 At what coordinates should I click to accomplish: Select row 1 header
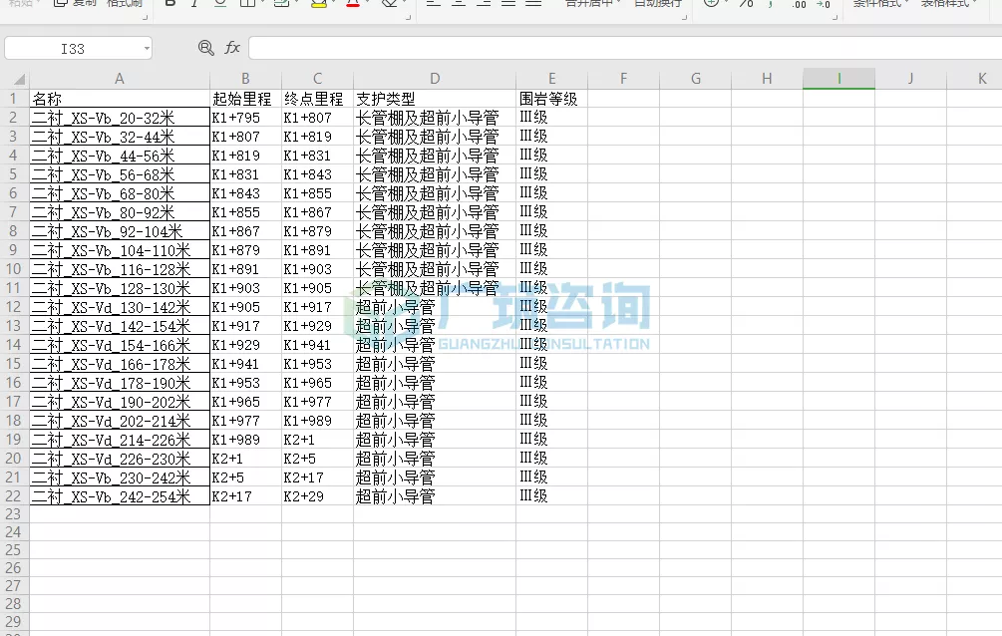tap(13, 99)
